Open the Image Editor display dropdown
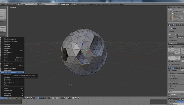 tap(180, 37)
